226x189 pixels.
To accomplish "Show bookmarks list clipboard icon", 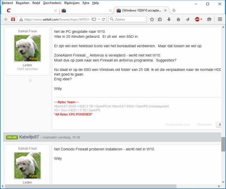I will coord(160,19).
